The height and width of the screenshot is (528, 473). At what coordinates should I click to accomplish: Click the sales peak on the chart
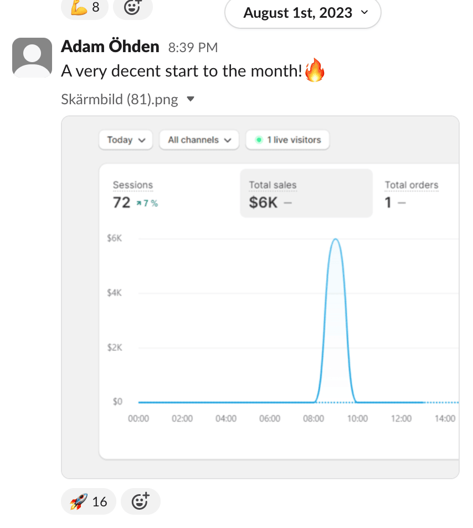click(335, 240)
